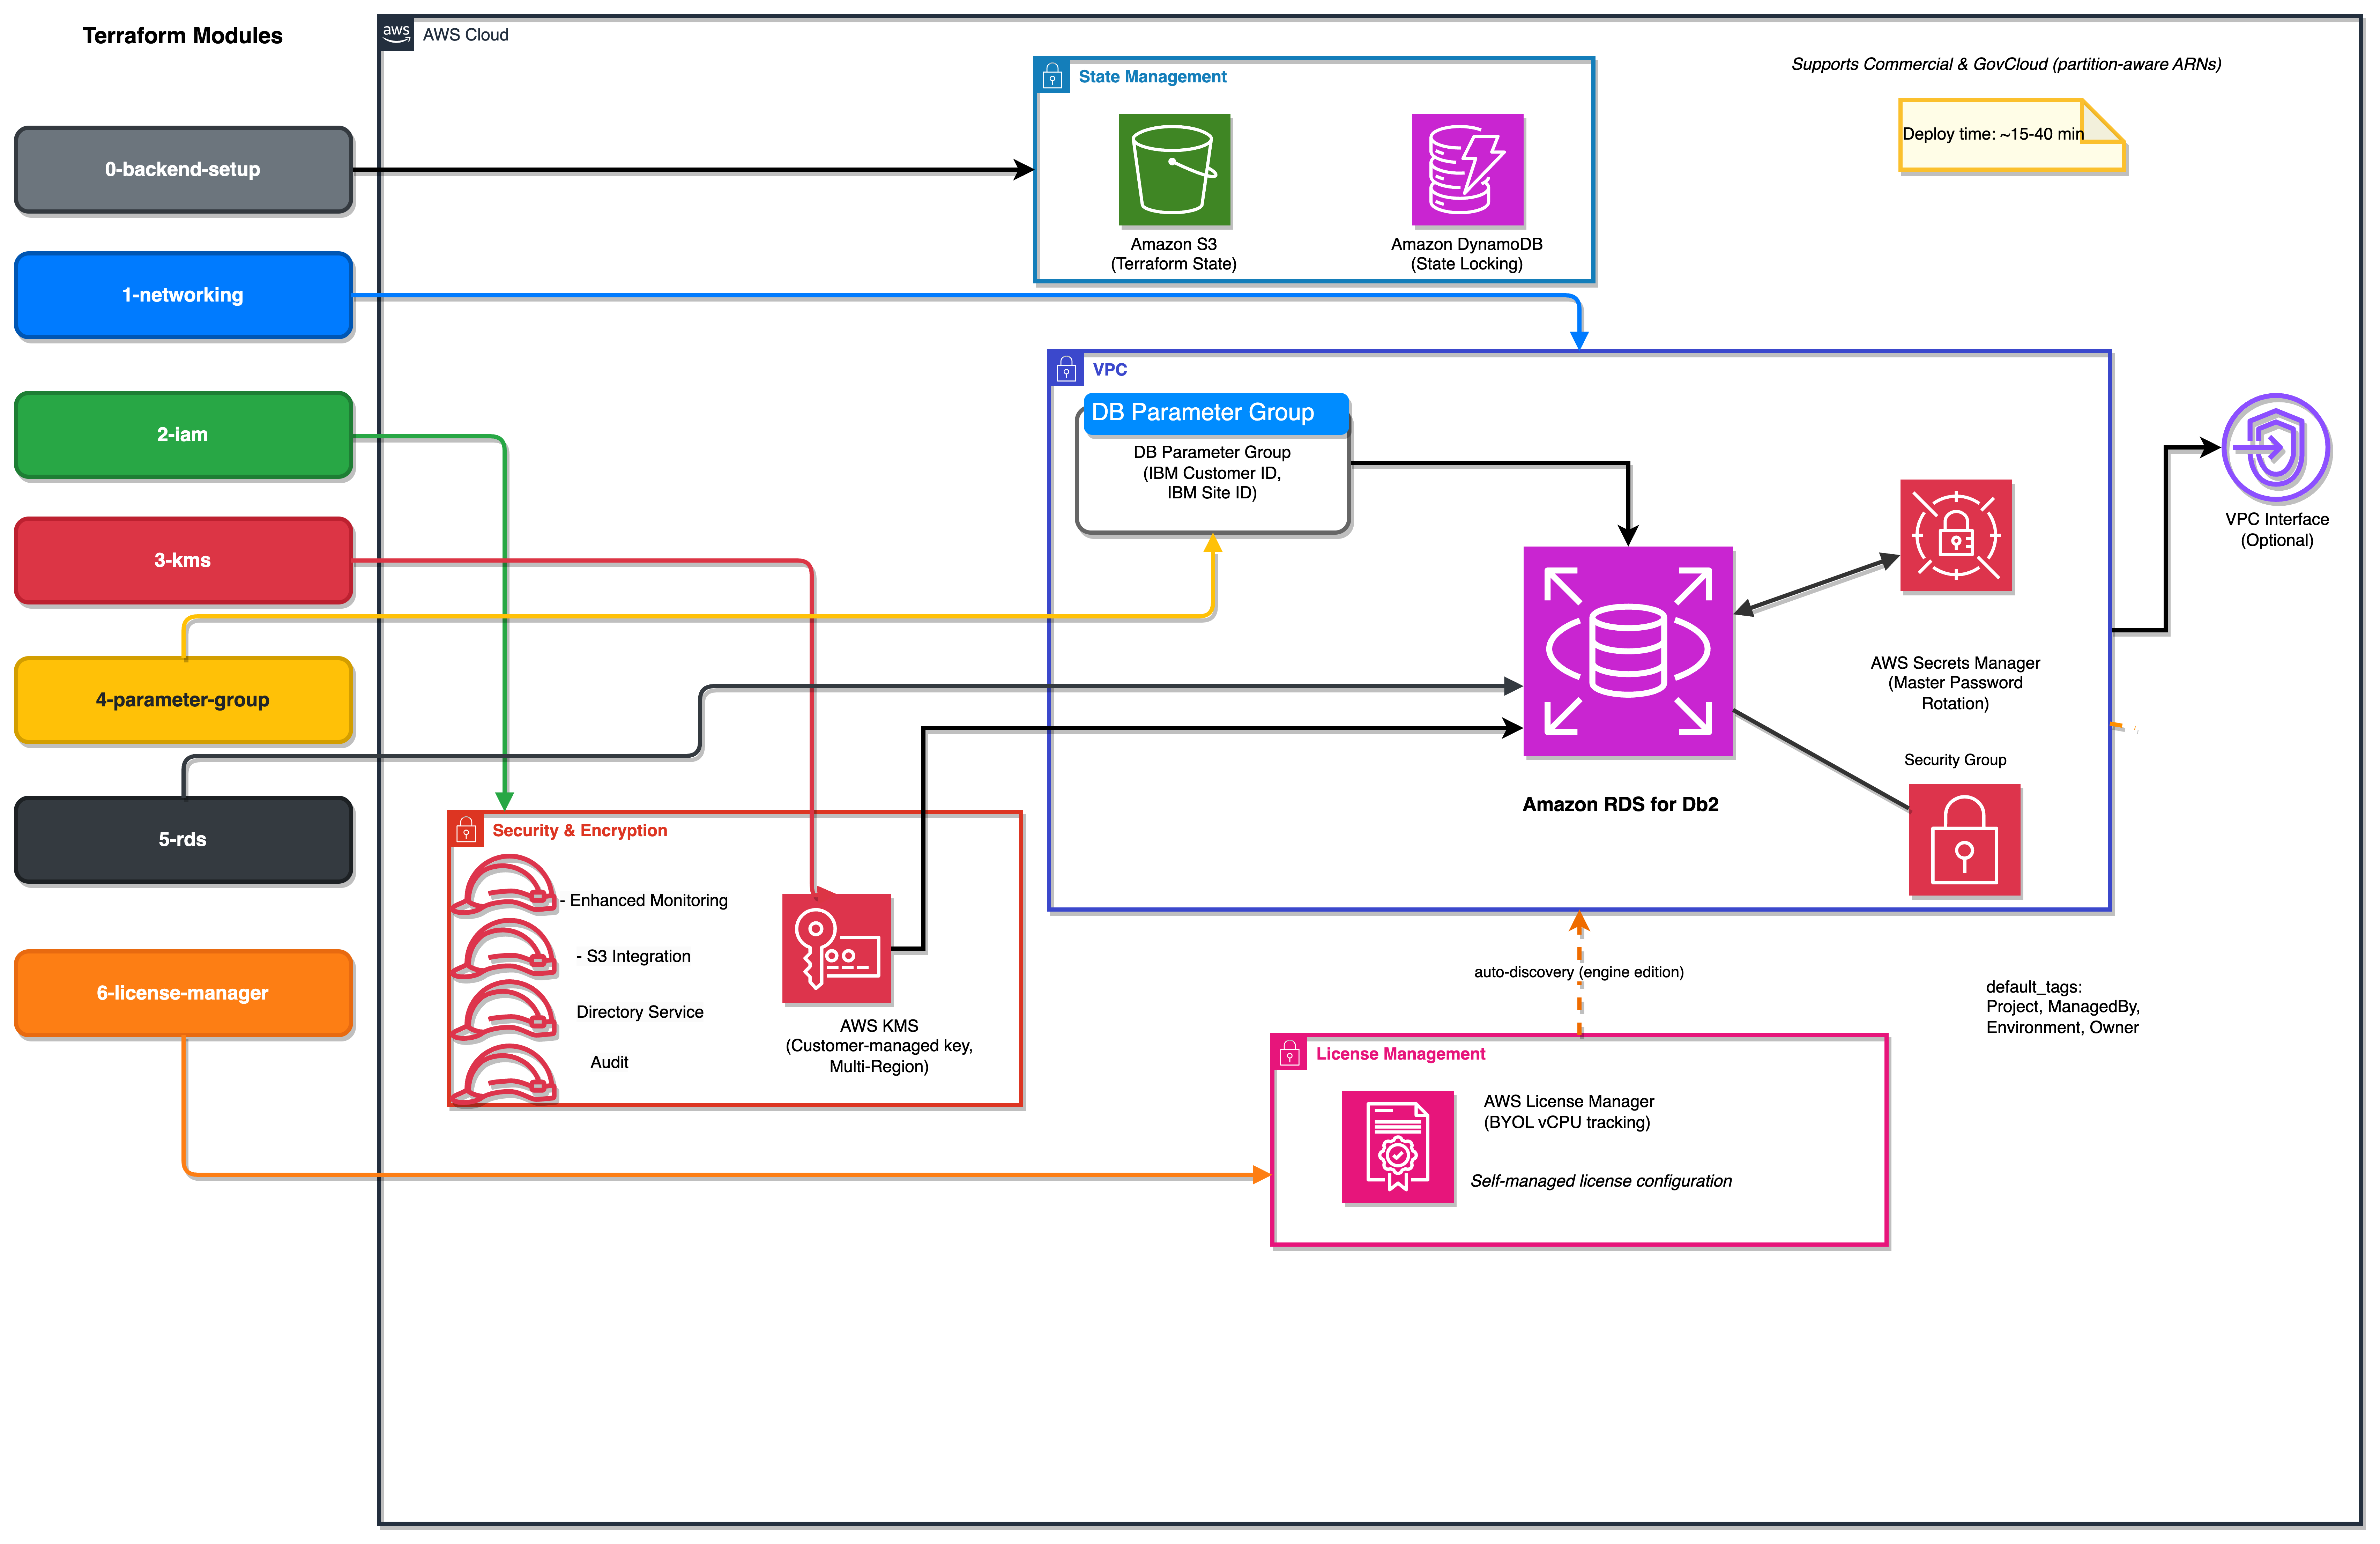Select the 'IBM Customer ID, IBM Site ID' text
The image size is (2380, 1544).
1212,483
